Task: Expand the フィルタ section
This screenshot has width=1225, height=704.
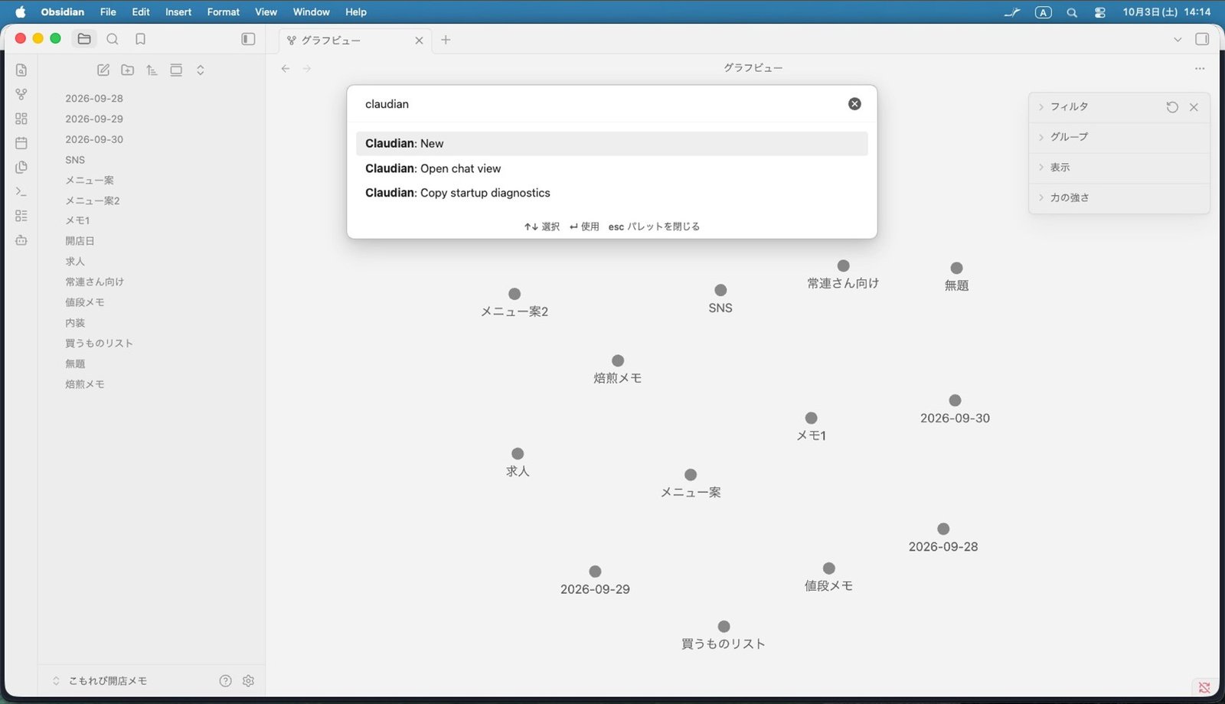Action: 1070,106
